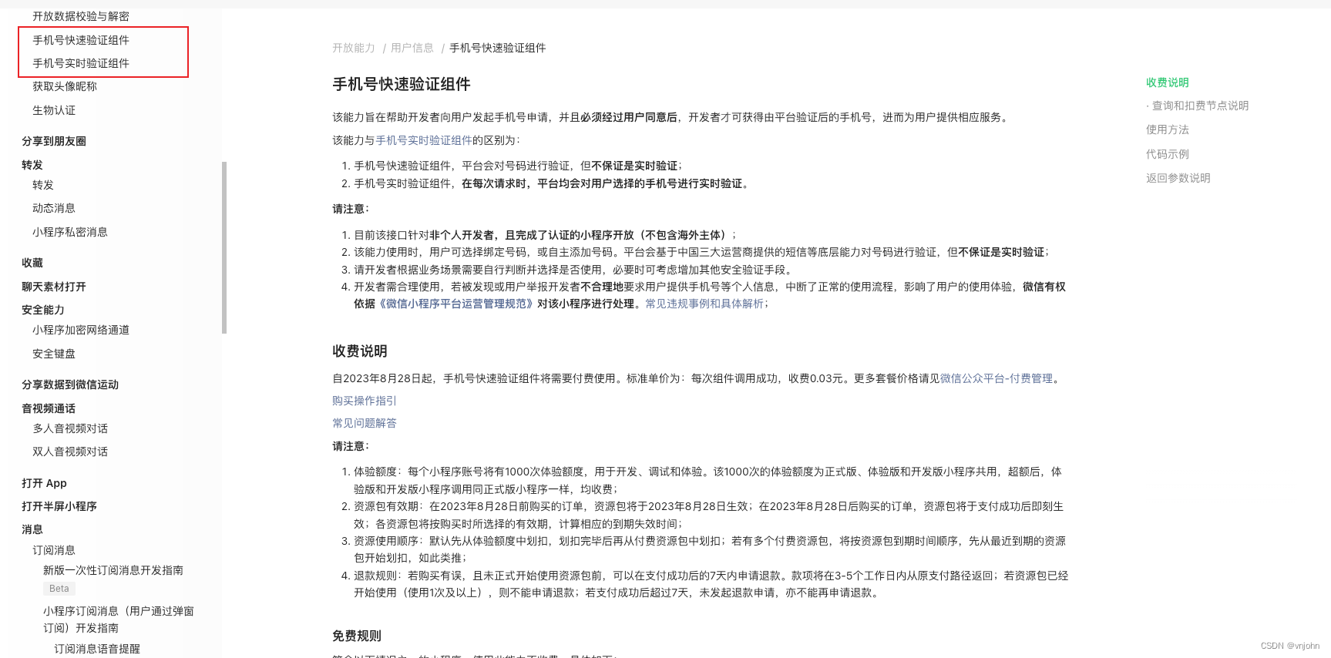
Task: Open 分享数据到微信运动 in sidebar
Action: 70,384
